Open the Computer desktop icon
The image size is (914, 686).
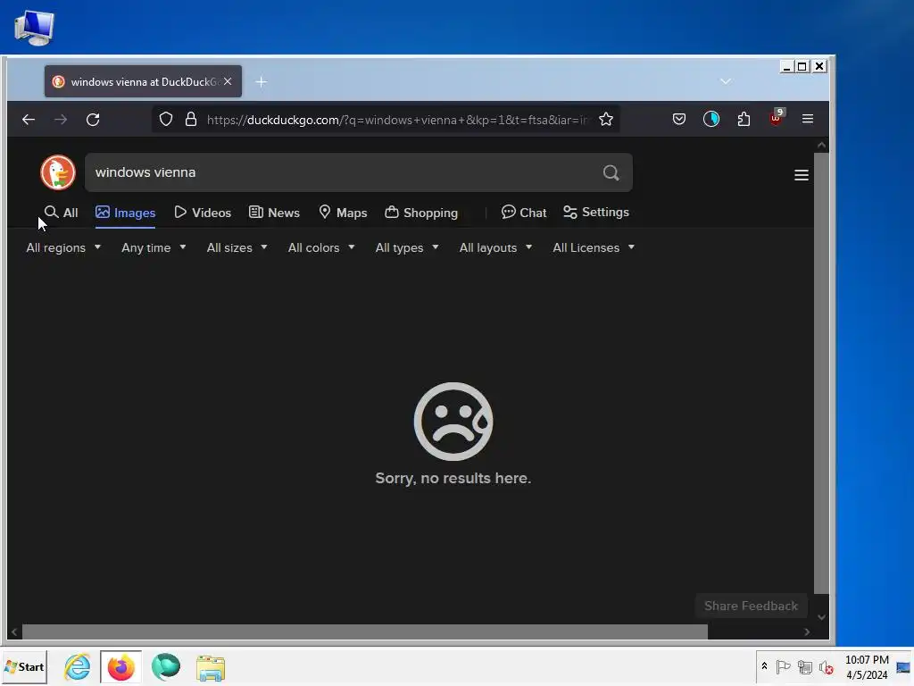(x=34, y=28)
